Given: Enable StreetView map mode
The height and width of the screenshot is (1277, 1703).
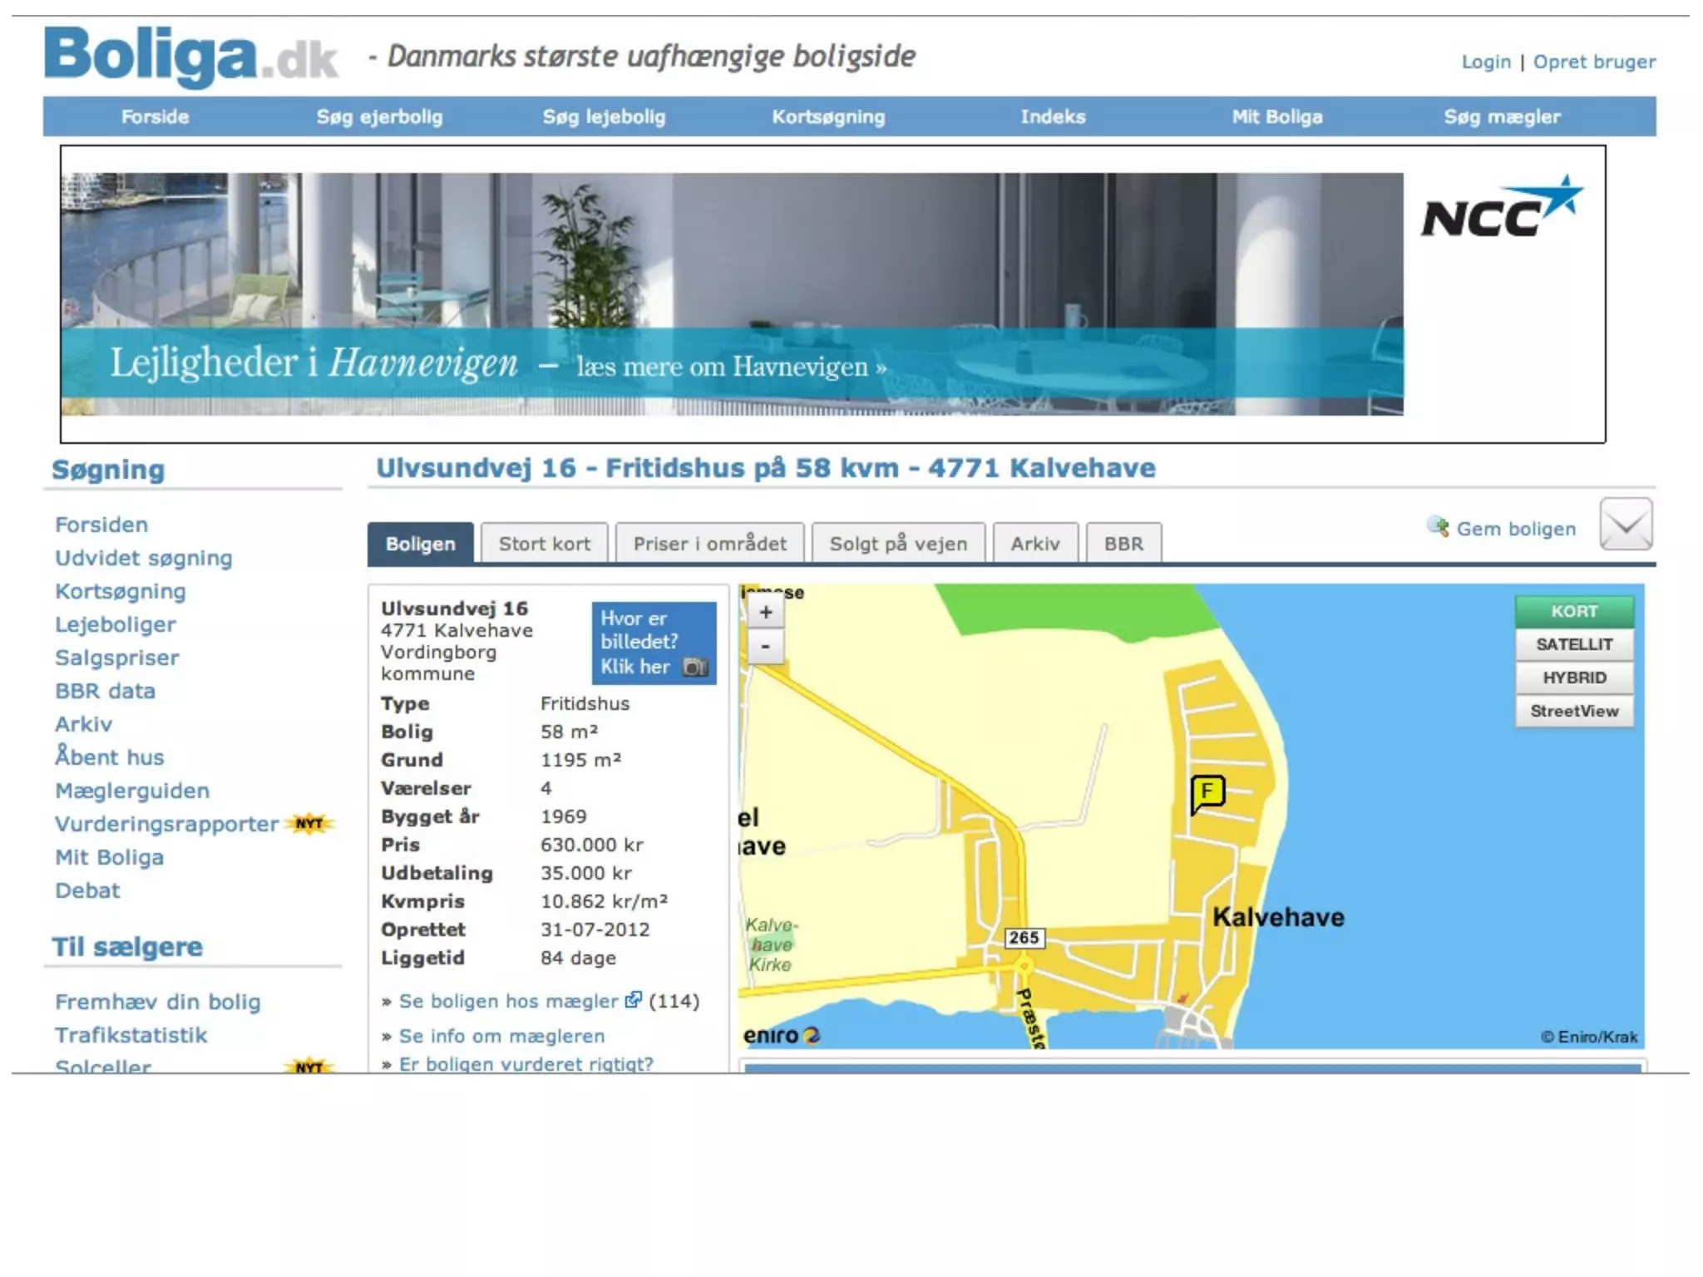Looking at the screenshot, I should coord(1573,711).
